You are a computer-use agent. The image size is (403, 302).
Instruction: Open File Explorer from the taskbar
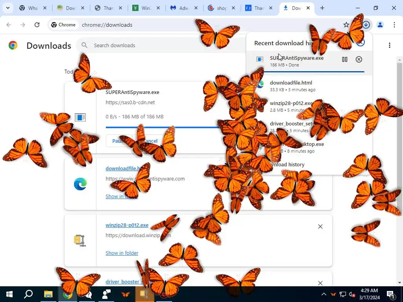48,294
